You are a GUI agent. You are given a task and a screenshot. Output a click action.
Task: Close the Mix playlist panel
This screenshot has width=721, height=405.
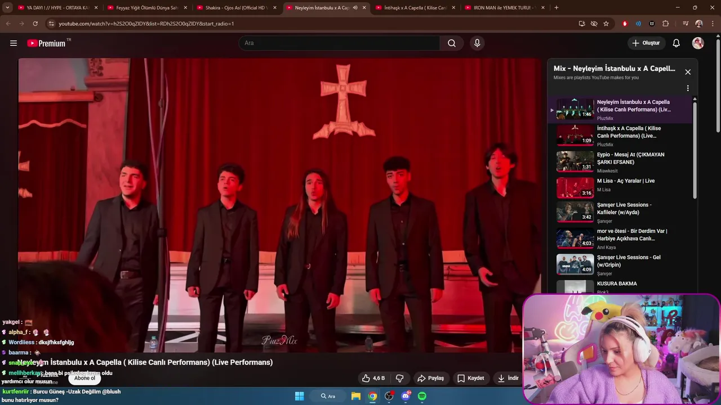(688, 72)
